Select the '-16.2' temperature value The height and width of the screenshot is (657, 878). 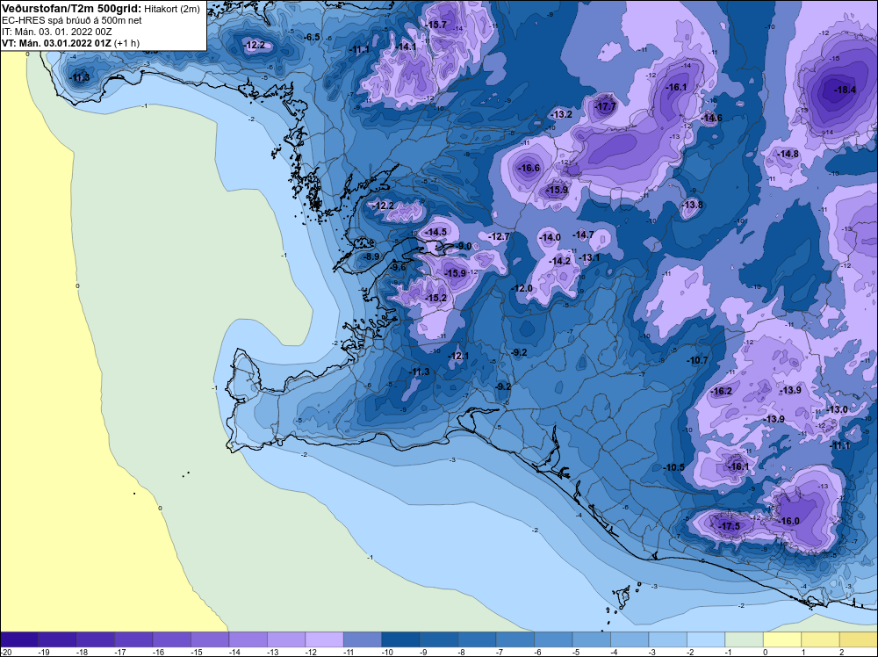tap(721, 392)
